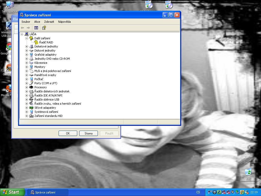This screenshot has width=261, height=196.
Task: Open the Zobrazit menu
Action: (x=49, y=22)
